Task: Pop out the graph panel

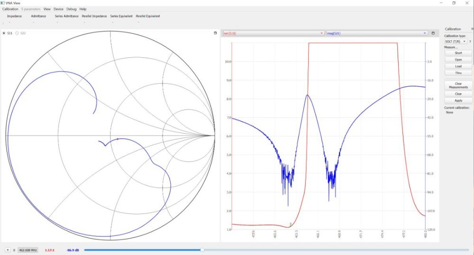Action: click(433, 33)
